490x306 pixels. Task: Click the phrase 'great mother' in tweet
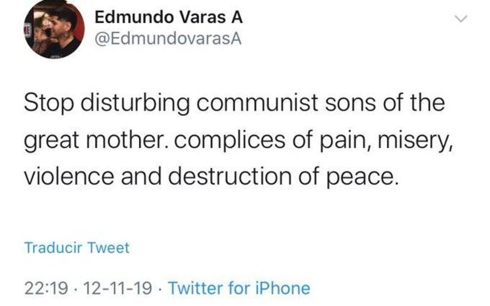pyautogui.click(x=97, y=140)
